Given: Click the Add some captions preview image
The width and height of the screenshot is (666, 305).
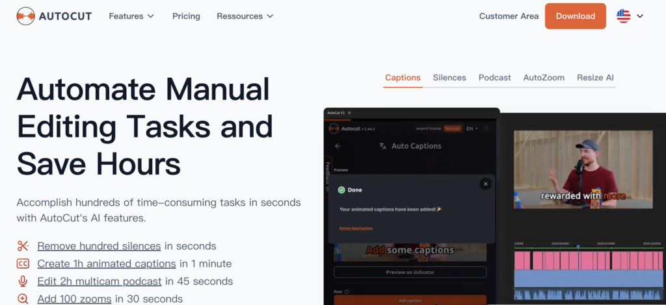Looking at the screenshot, I should pos(410,252).
